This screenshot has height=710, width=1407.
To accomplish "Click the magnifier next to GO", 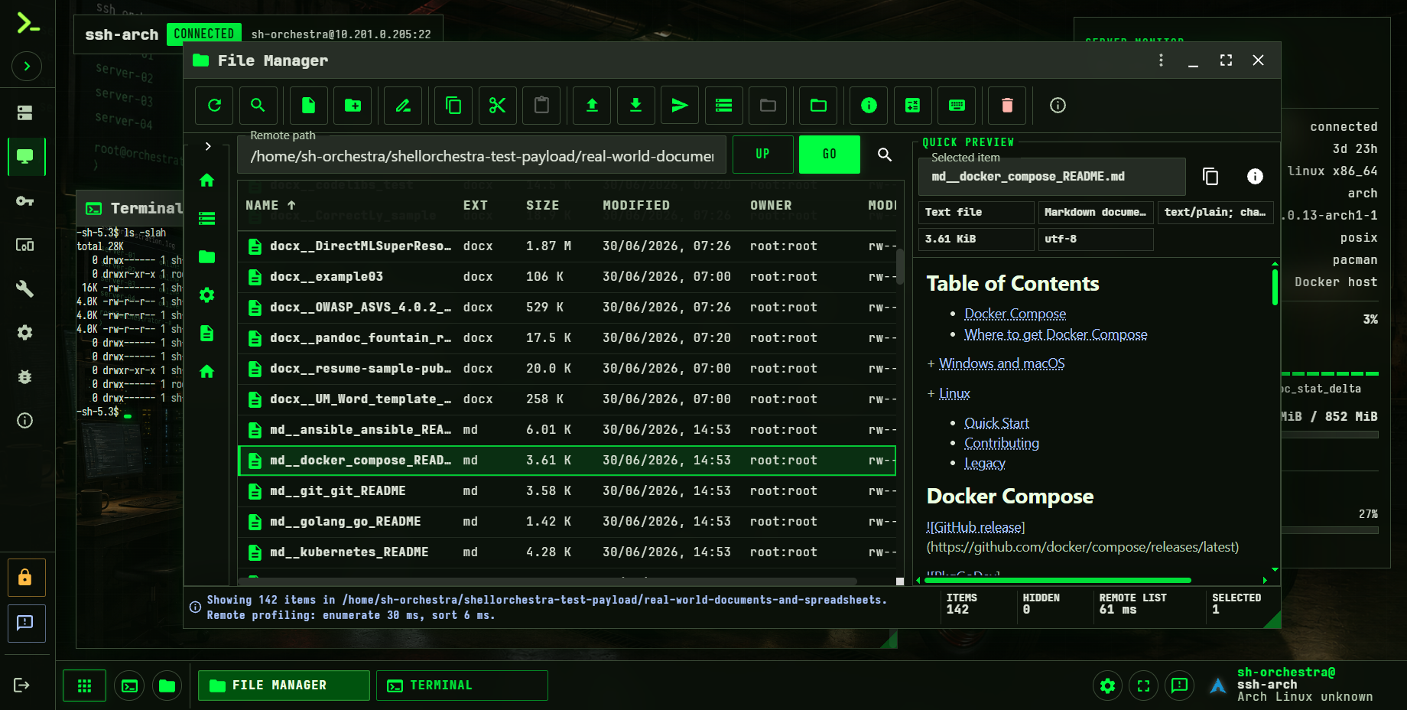I will click(885, 155).
